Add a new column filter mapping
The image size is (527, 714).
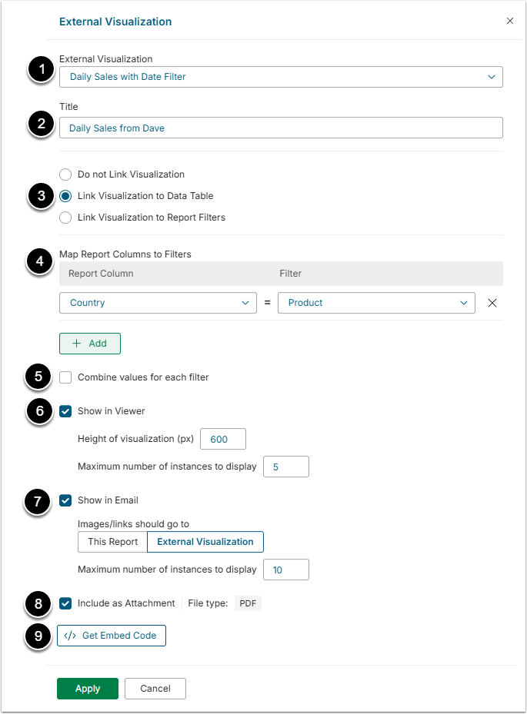(x=90, y=344)
